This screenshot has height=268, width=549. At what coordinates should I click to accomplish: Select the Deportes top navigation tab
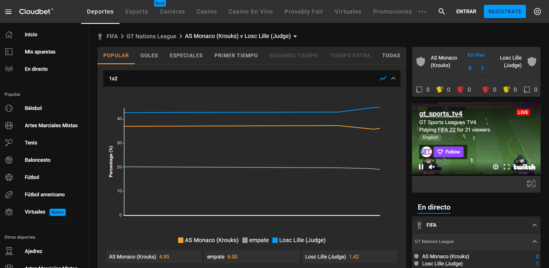pos(100,12)
